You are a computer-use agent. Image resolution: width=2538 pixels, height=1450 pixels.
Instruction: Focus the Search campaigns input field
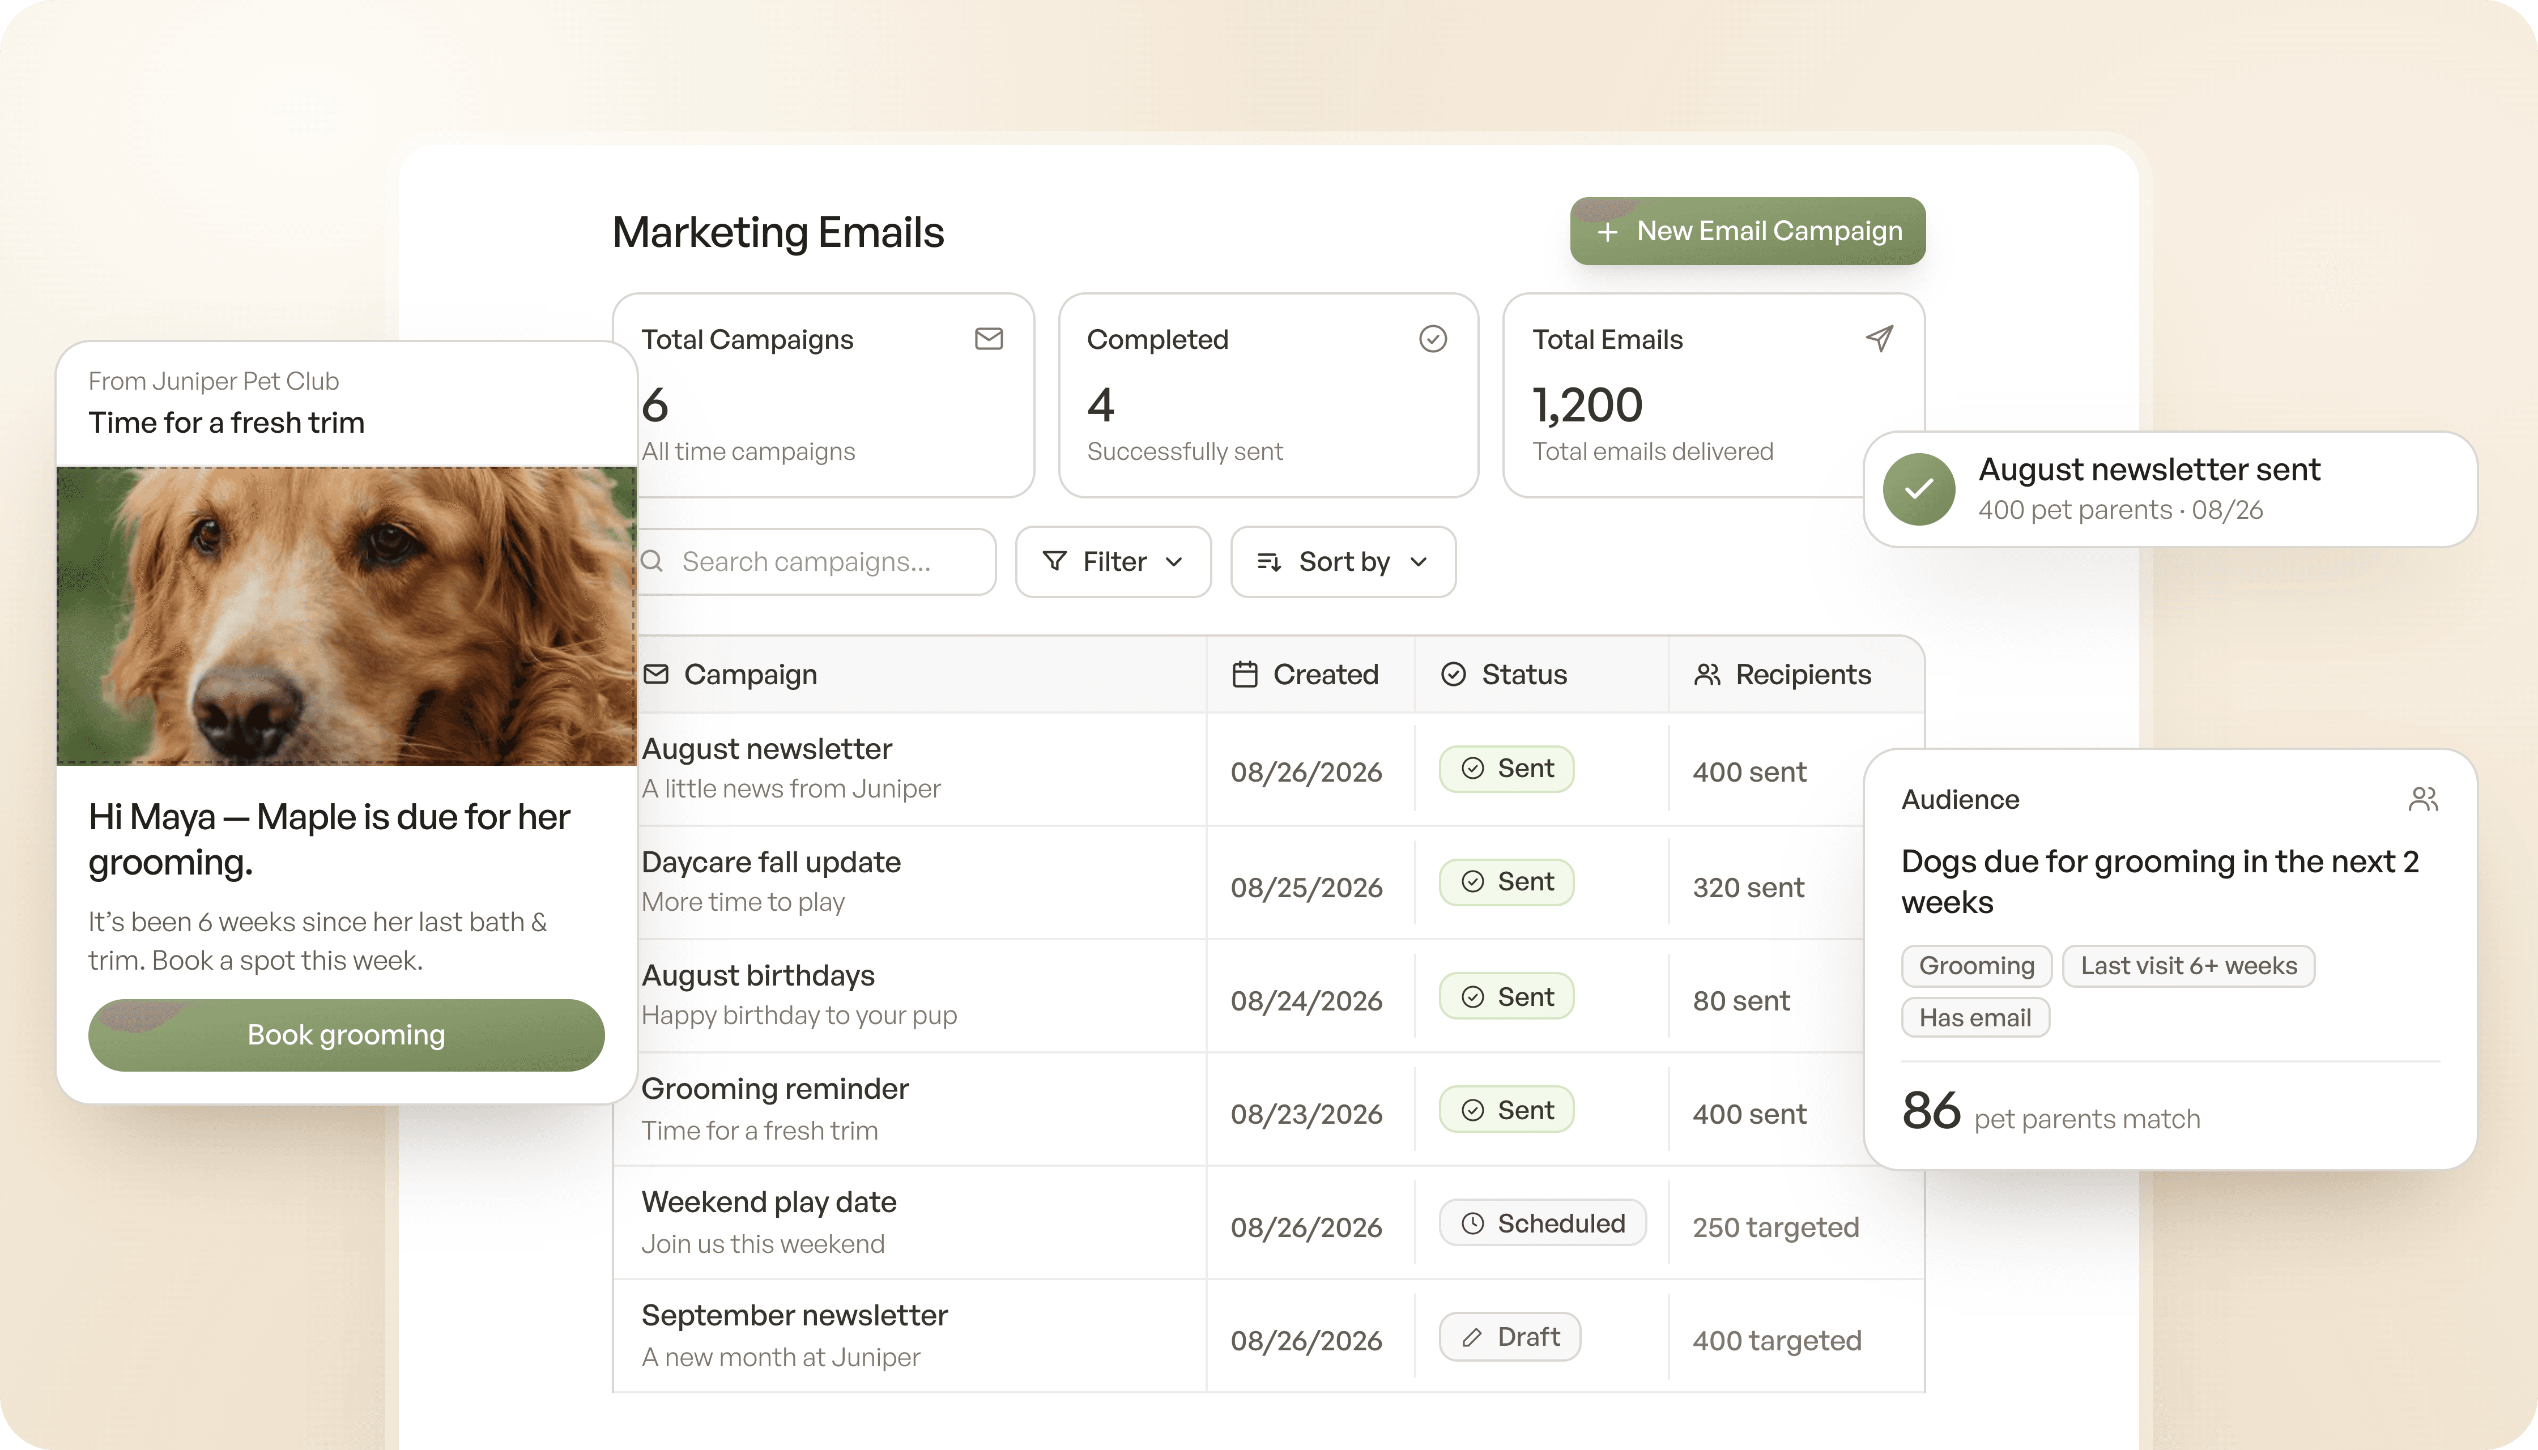coord(817,562)
